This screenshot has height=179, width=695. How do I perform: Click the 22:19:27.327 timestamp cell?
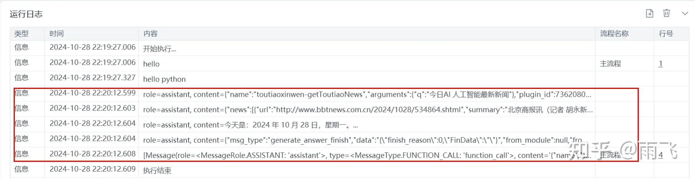[92, 78]
